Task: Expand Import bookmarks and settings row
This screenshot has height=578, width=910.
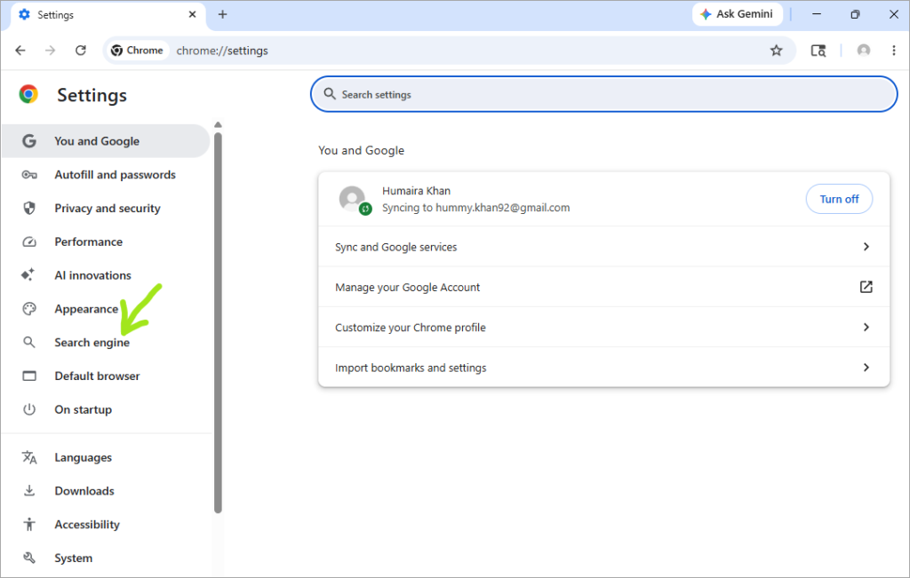Action: coord(603,368)
